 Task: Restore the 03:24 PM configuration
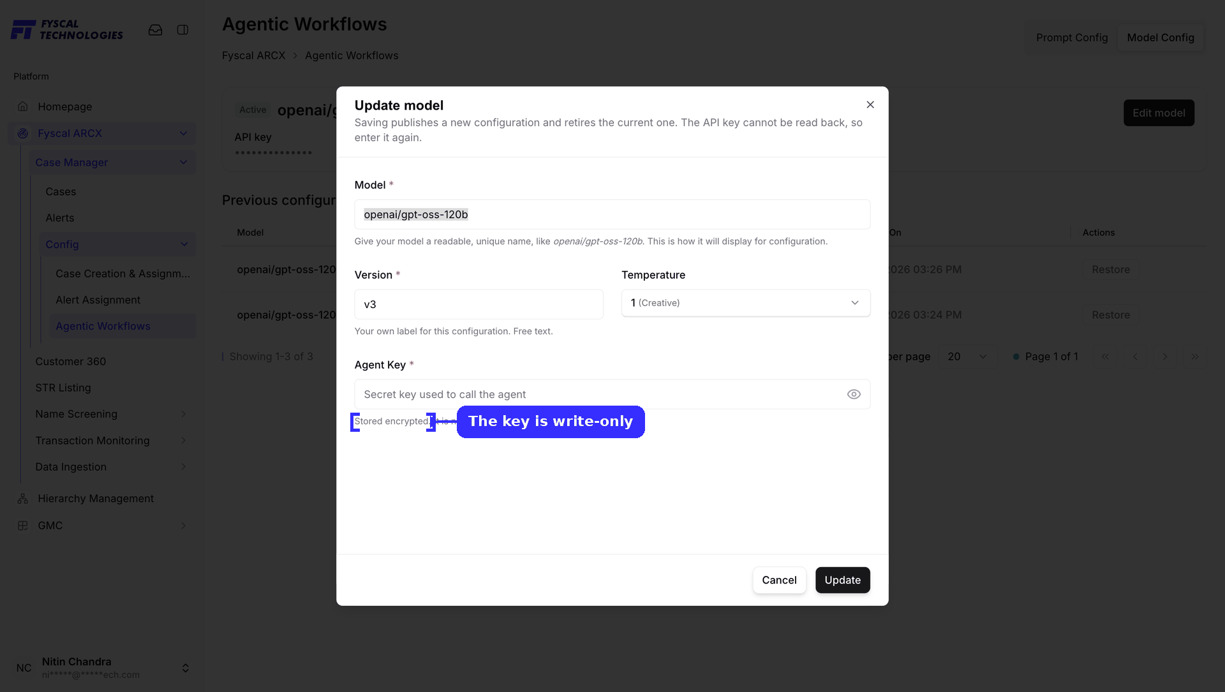pyautogui.click(x=1111, y=315)
